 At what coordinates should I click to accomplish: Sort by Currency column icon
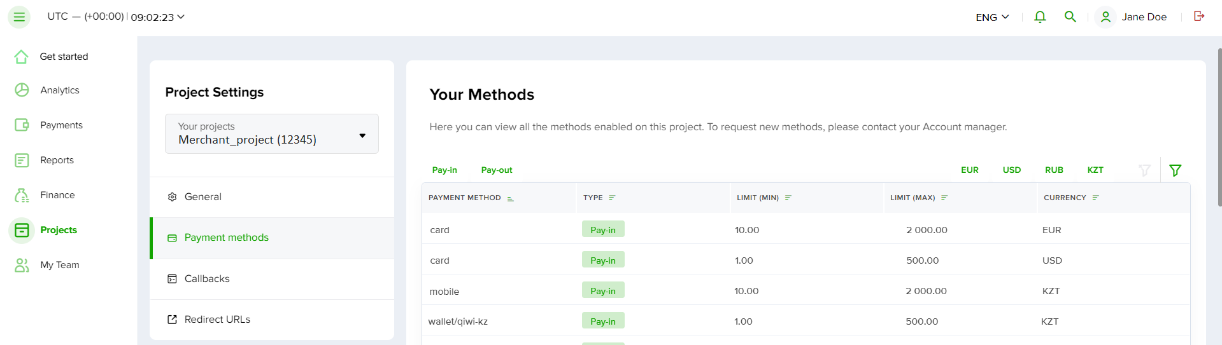(x=1095, y=198)
